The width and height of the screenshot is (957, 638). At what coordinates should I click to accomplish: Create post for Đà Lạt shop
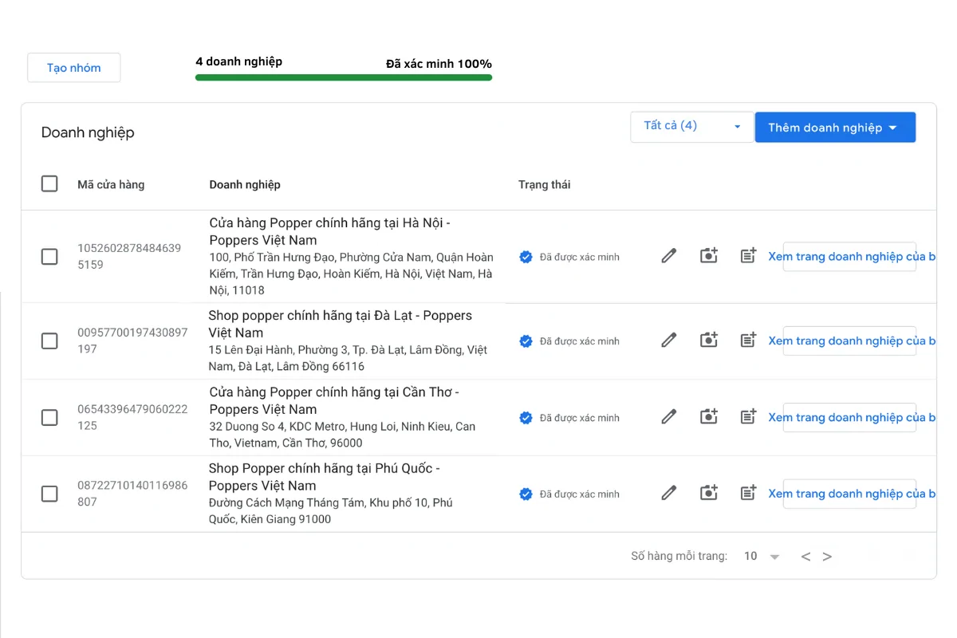(x=748, y=341)
